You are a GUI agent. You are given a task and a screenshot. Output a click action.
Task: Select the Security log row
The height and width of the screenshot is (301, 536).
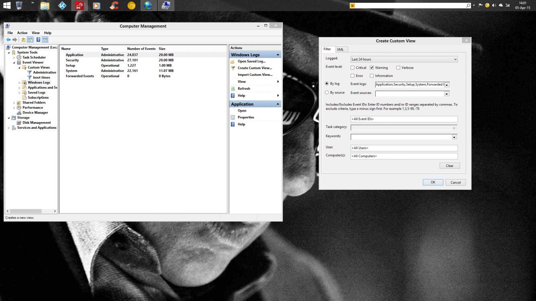coord(143,60)
